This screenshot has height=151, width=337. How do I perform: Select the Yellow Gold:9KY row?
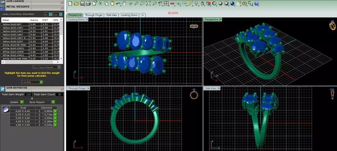(31, 24)
